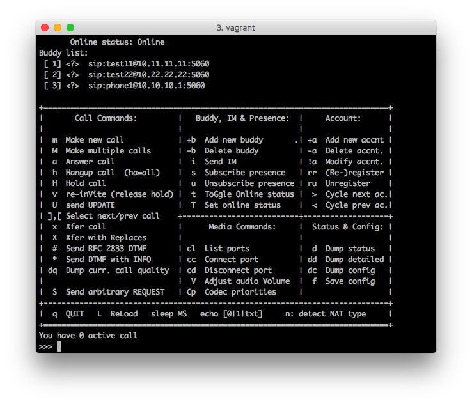Click the 'Buddy list:' heading

coord(63,53)
